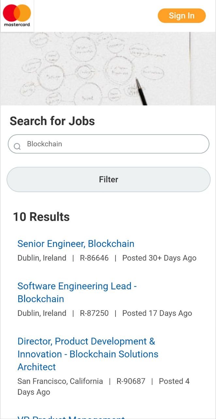Open the partially visible VP Product Management link
216x419 pixels.
71,417
